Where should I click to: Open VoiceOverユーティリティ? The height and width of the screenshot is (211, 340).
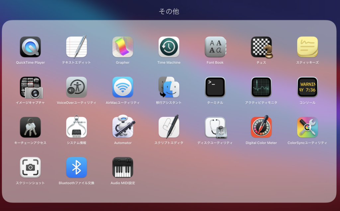coord(76,87)
